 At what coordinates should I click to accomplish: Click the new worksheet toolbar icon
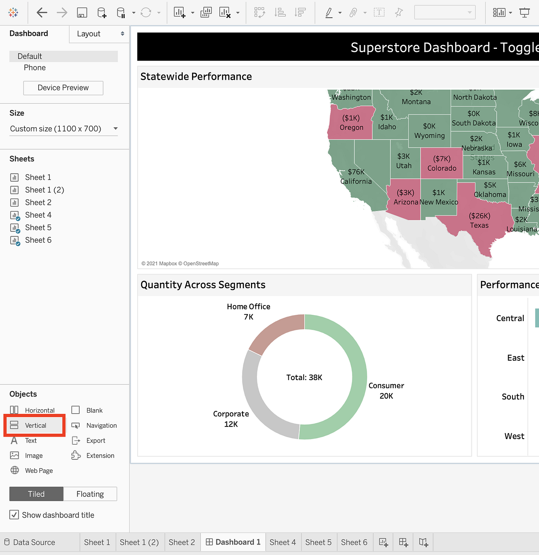coord(180,13)
